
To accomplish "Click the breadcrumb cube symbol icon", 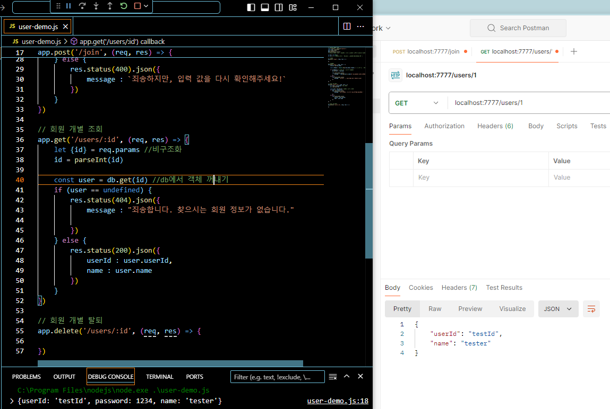I will [74, 41].
